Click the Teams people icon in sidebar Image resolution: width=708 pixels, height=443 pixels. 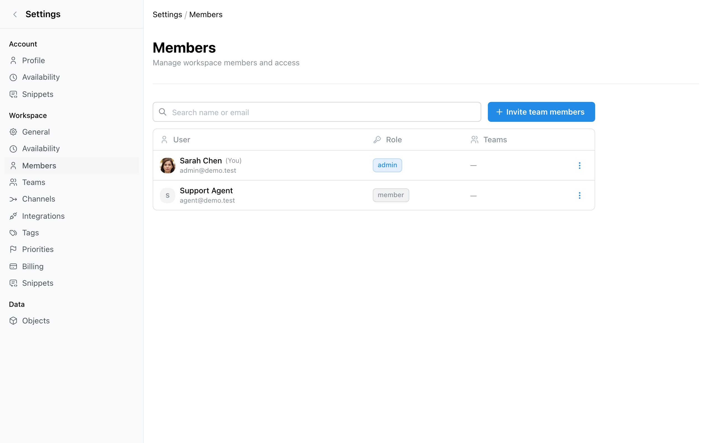coord(13,182)
